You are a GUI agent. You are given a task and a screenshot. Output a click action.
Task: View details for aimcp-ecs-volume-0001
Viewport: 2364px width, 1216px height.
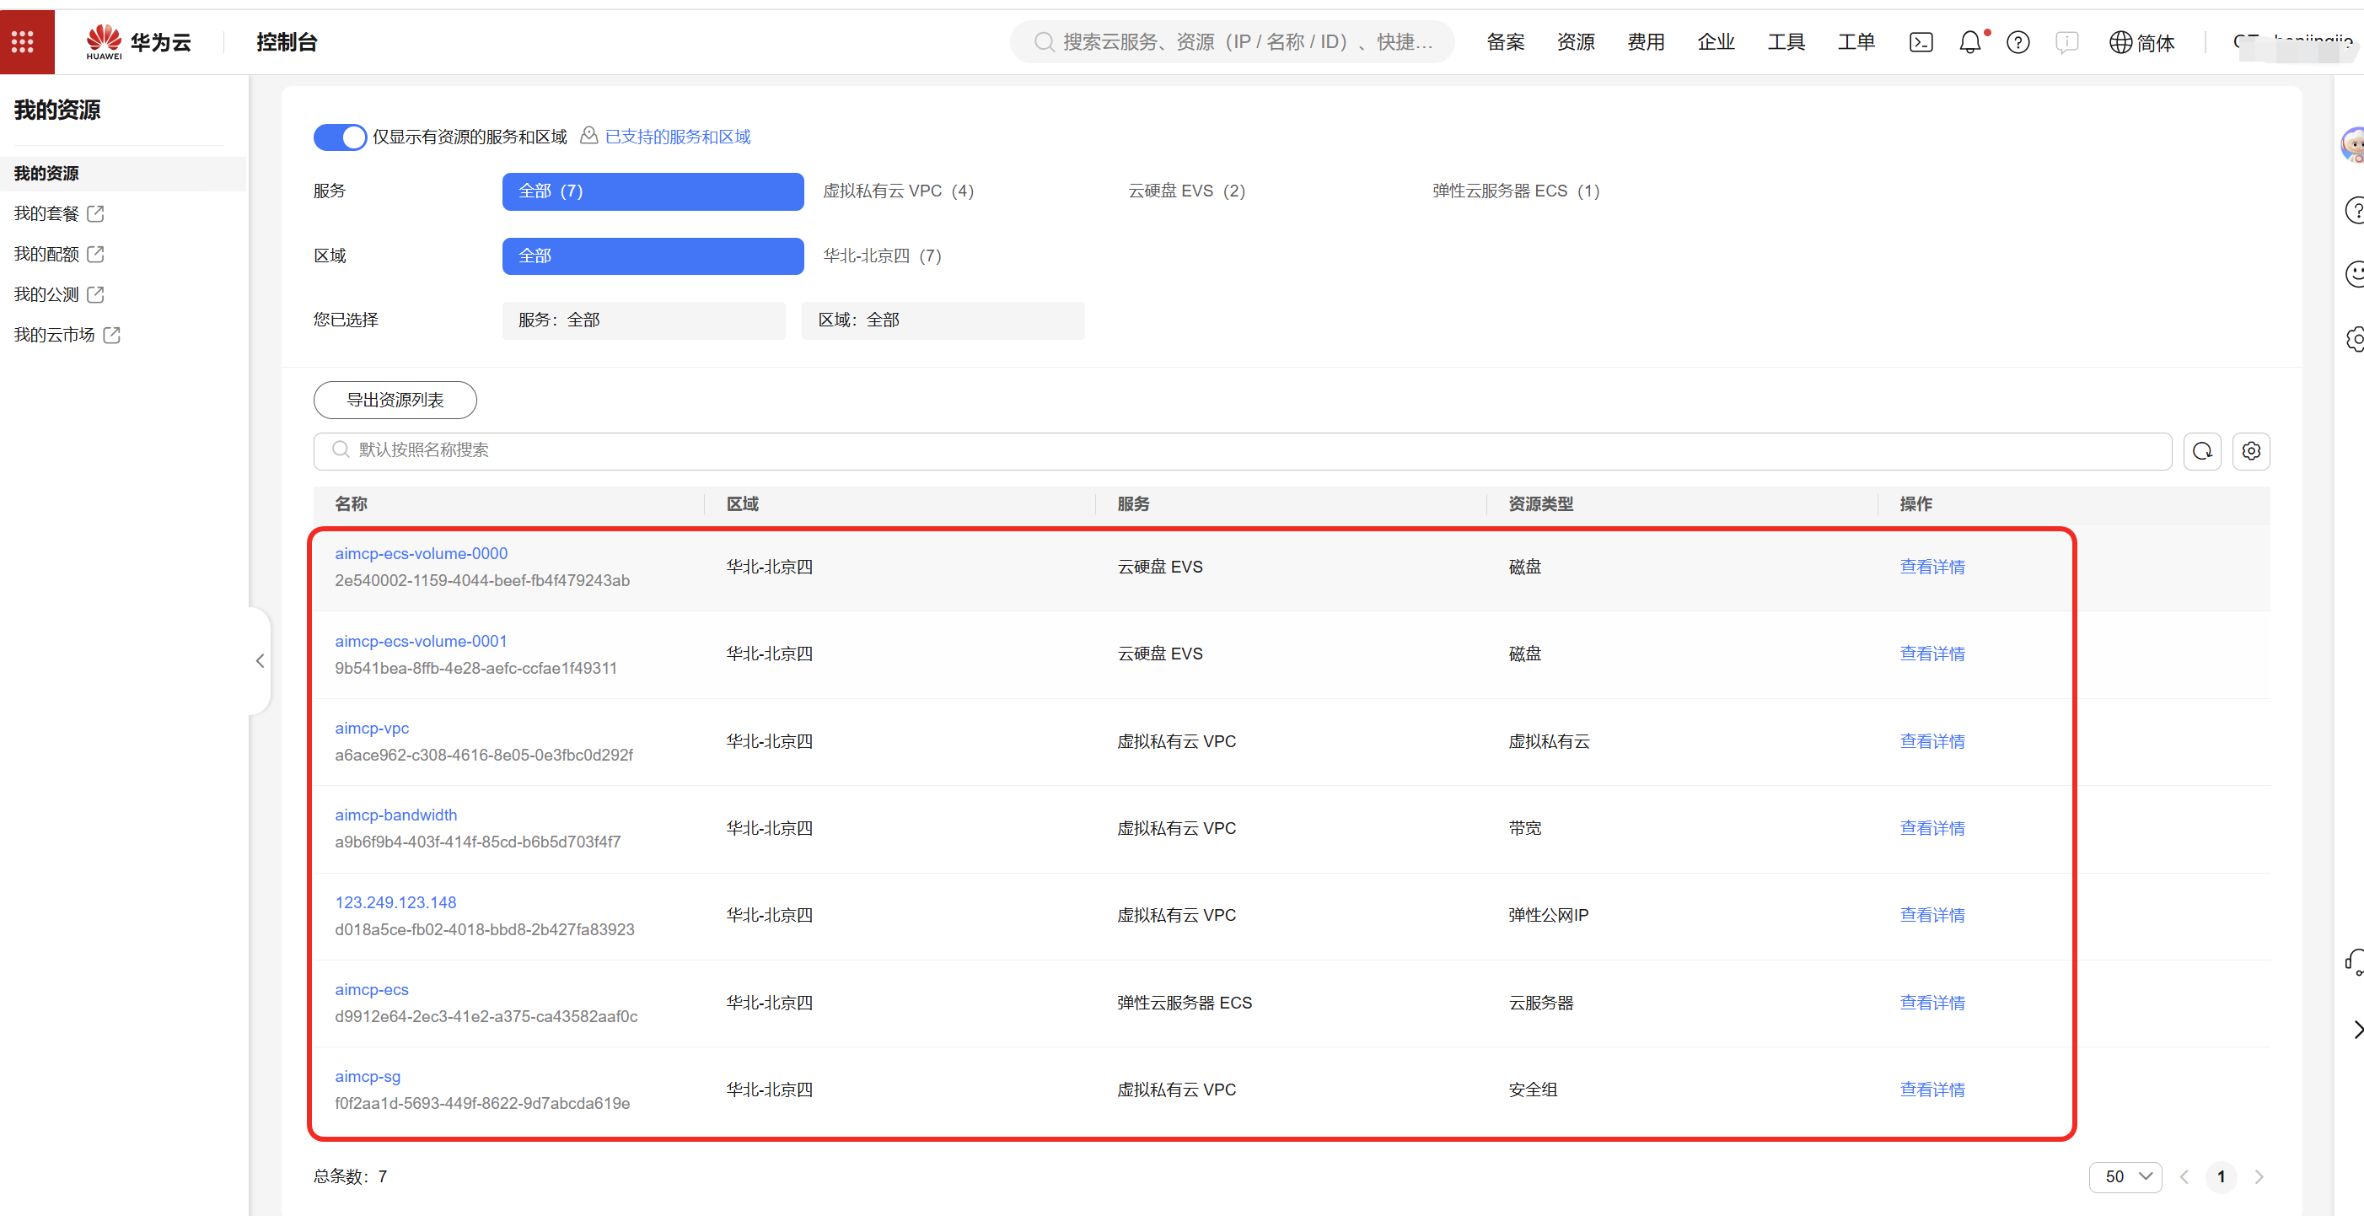(x=1931, y=654)
